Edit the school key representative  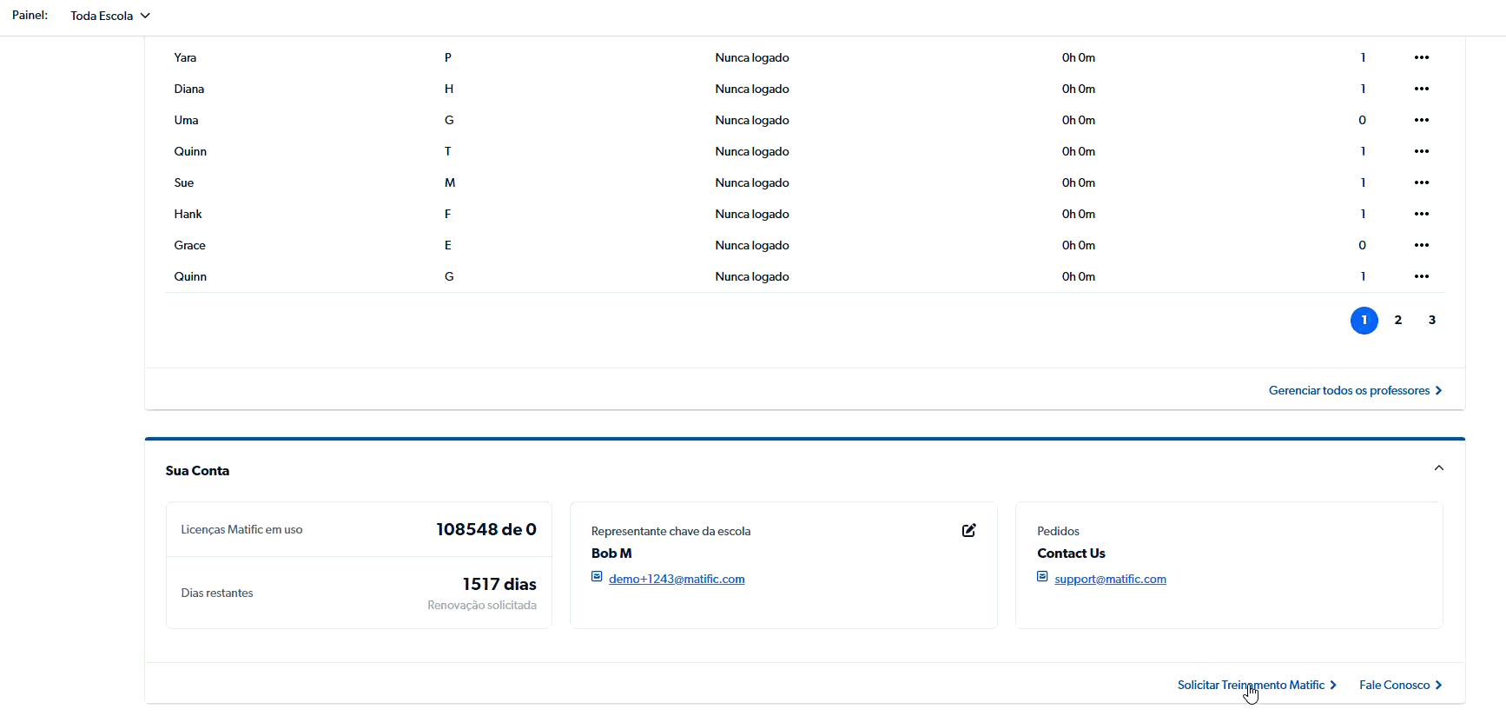pyautogui.click(x=968, y=530)
